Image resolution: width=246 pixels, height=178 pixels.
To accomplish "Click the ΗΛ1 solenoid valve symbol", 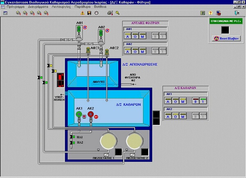I will (73, 137).
